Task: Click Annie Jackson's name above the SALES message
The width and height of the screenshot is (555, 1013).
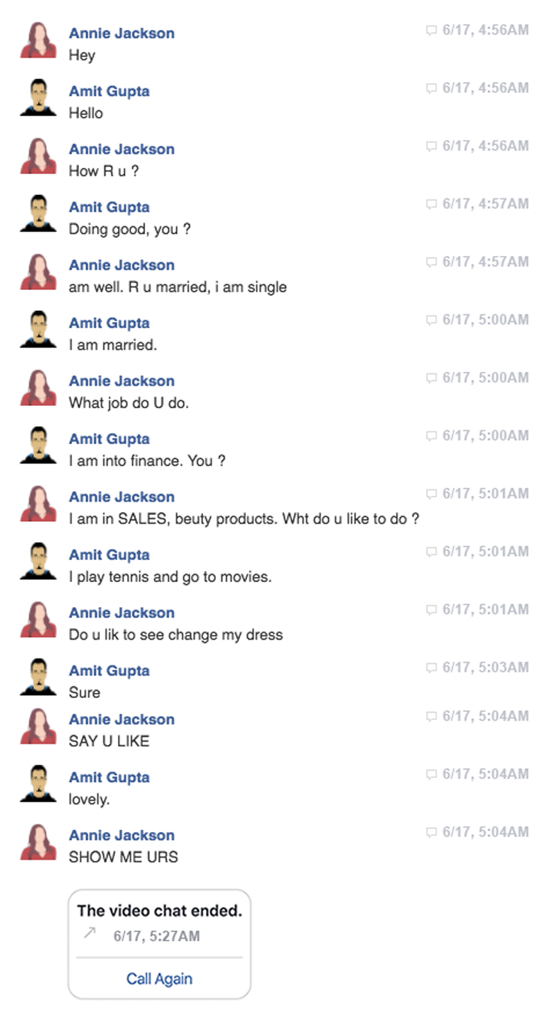Action: (121, 497)
